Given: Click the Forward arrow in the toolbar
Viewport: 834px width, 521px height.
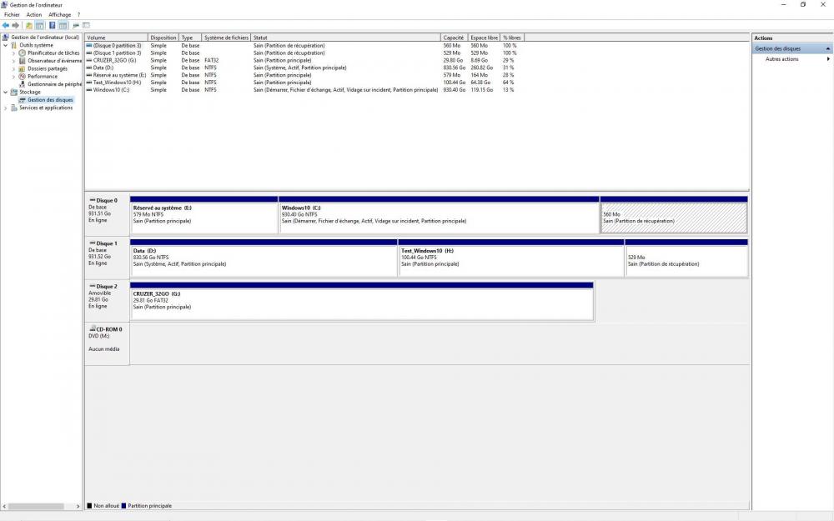Looking at the screenshot, I should coord(15,26).
